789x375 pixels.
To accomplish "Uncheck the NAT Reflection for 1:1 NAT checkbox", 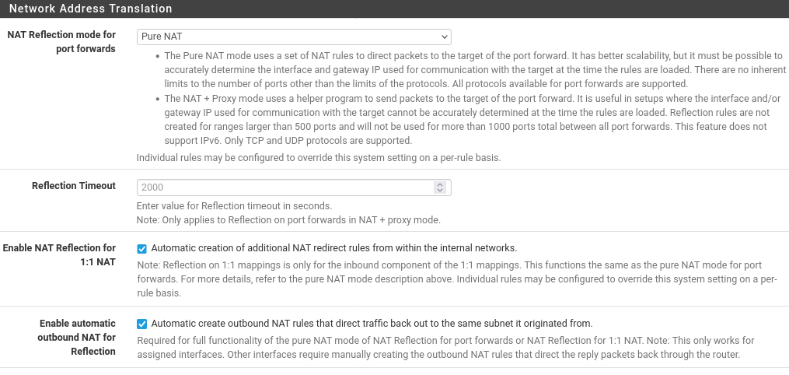I will 142,249.
